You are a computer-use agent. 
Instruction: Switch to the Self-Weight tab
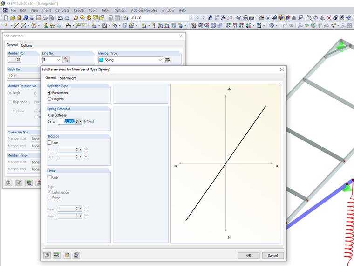(x=68, y=78)
